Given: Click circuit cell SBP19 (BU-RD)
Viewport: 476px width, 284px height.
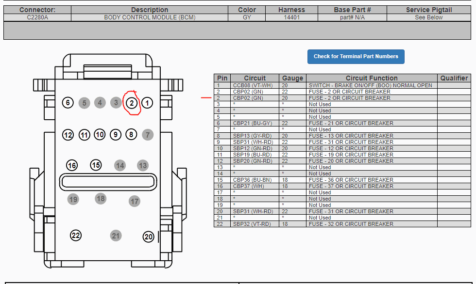Looking at the screenshot, I should click(255, 155).
